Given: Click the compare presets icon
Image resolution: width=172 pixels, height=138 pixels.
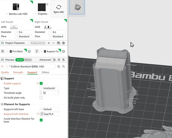Looking at the screenshot, I should [x=63, y=60].
